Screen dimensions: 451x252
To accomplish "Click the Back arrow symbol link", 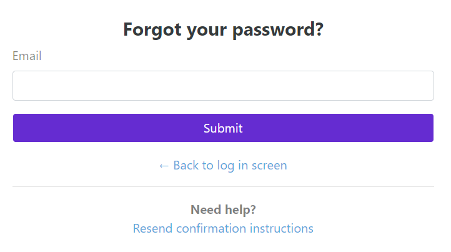I will 164,165.
